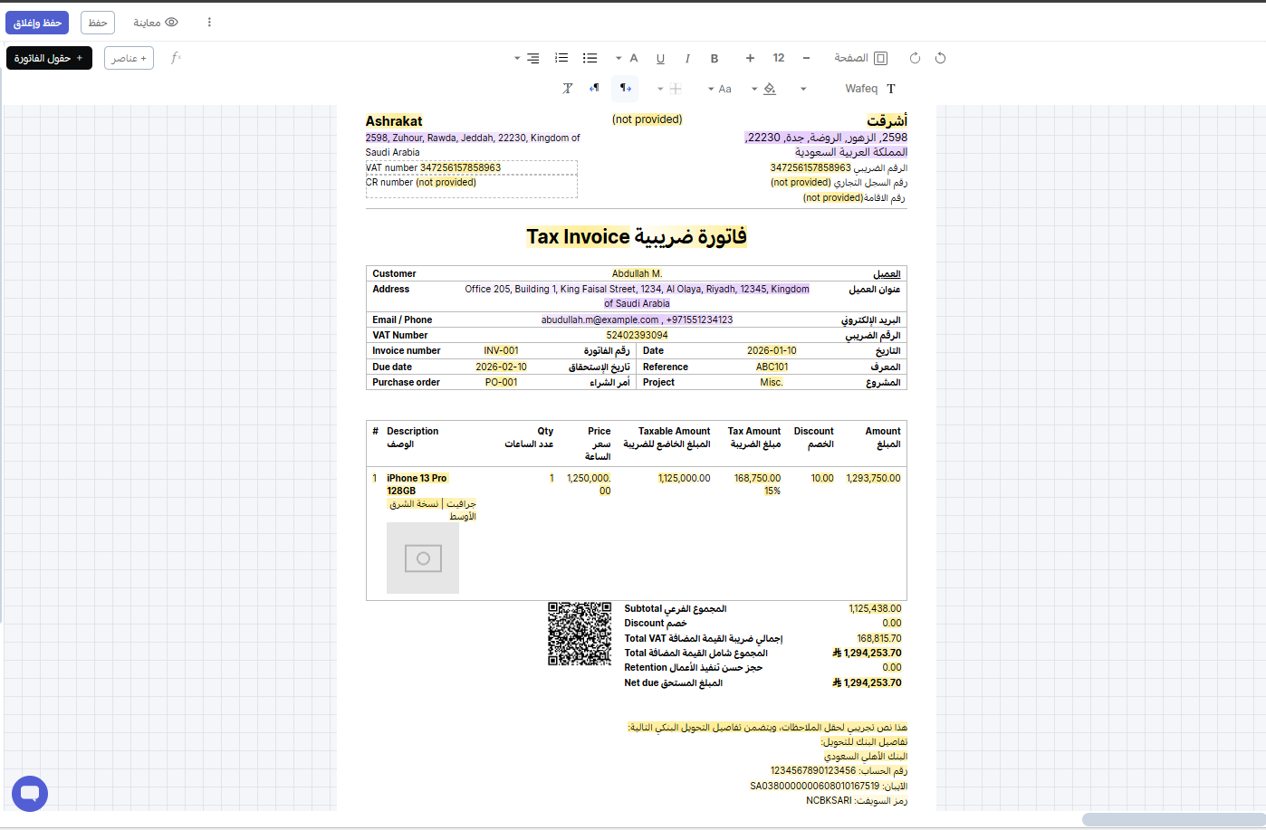This screenshot has height=830, width=1266.
Task: Click the email 'abudullah.m@example.com'
Action: pyautogui.click(x=600, y=320)
